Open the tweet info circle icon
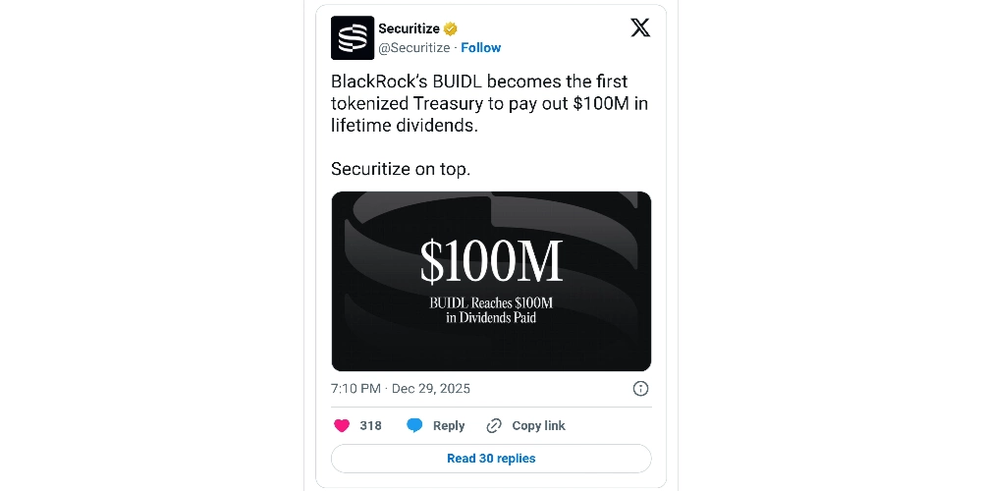This screenshot has height=491, width=982. point(640,389)
